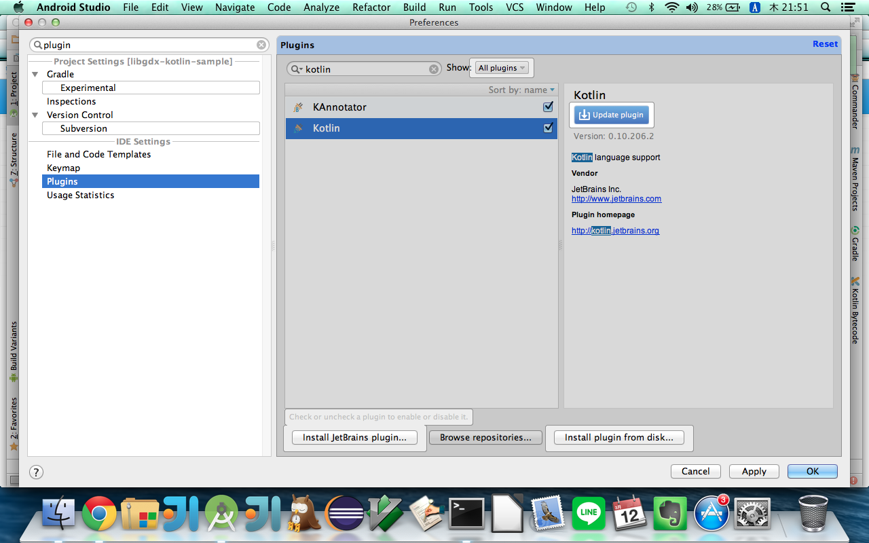Select Subversion under Version Control
The image size is (869, 543).
pos(151,128)
